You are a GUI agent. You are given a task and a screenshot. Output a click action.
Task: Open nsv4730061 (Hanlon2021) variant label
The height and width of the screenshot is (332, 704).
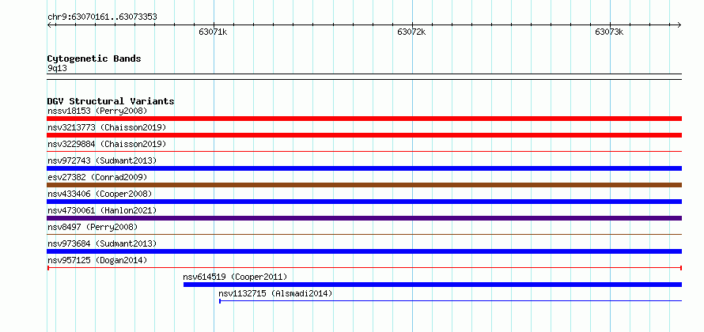[x=102, y=210]
